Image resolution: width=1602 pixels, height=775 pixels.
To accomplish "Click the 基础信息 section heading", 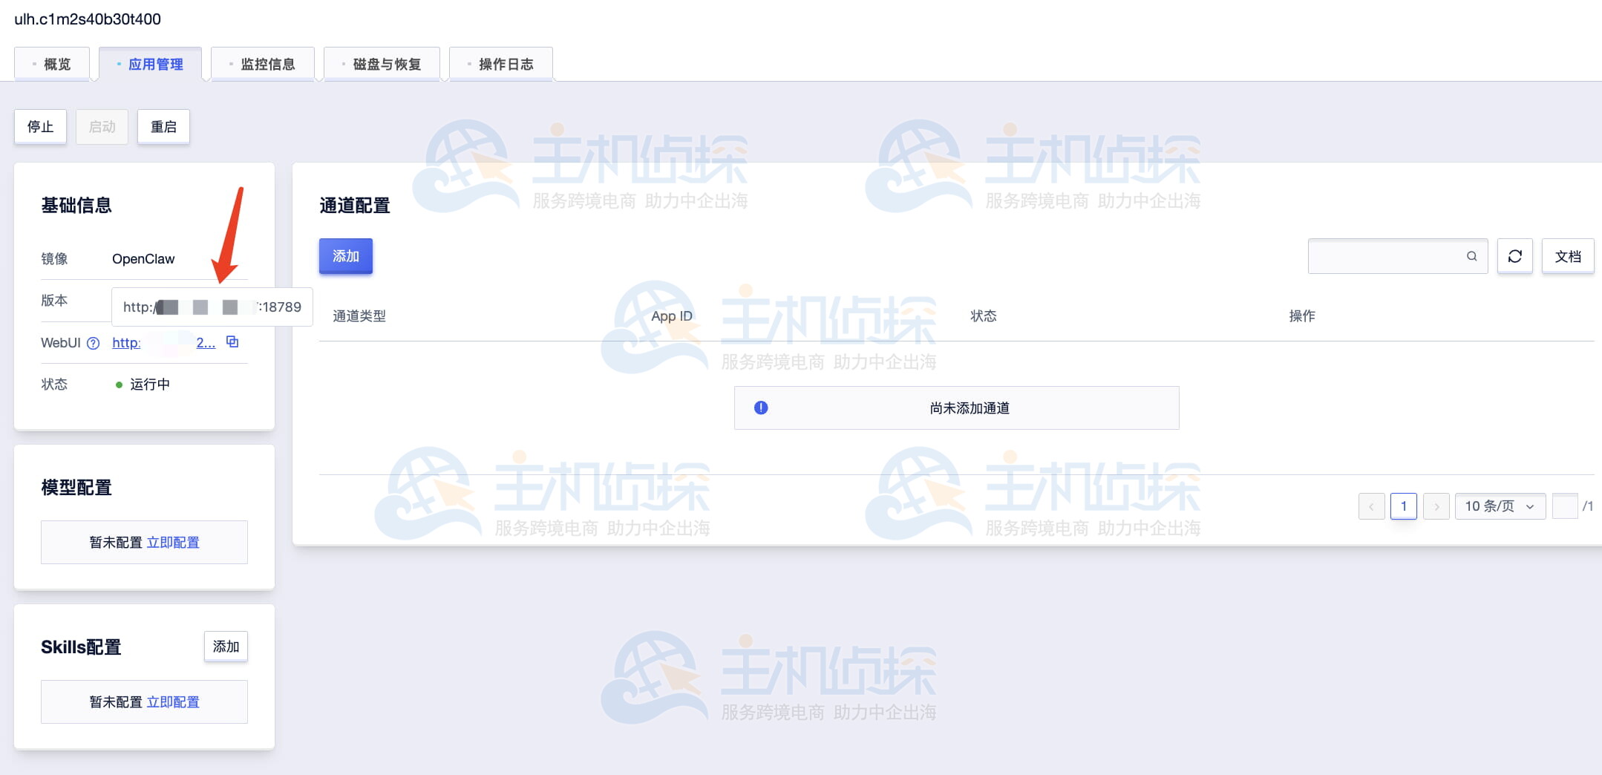I will click(x=76, y=206).
